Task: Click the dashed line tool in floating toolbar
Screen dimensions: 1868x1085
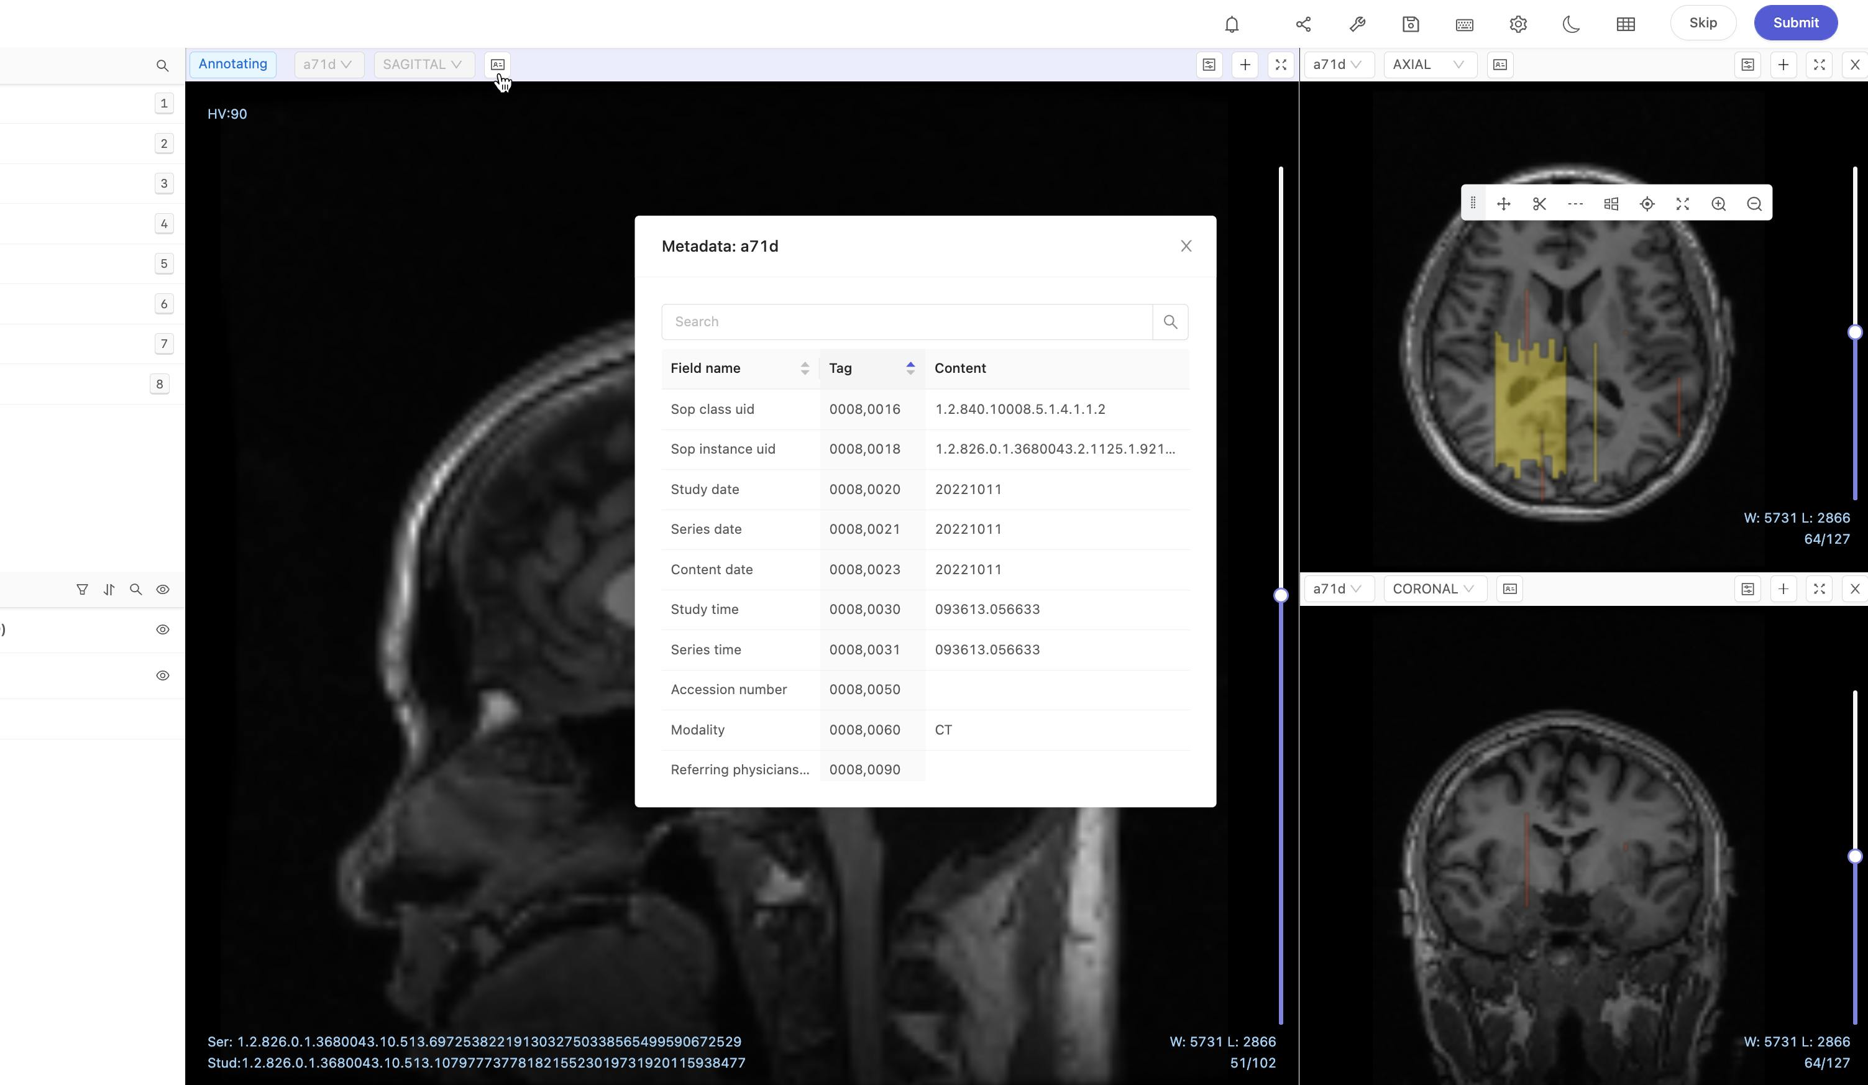Action: point(1575,204)
